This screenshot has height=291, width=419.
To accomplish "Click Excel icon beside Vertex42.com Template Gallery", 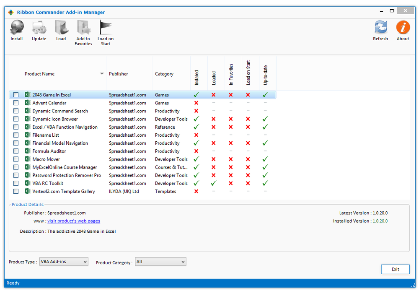I will (28, 191).
